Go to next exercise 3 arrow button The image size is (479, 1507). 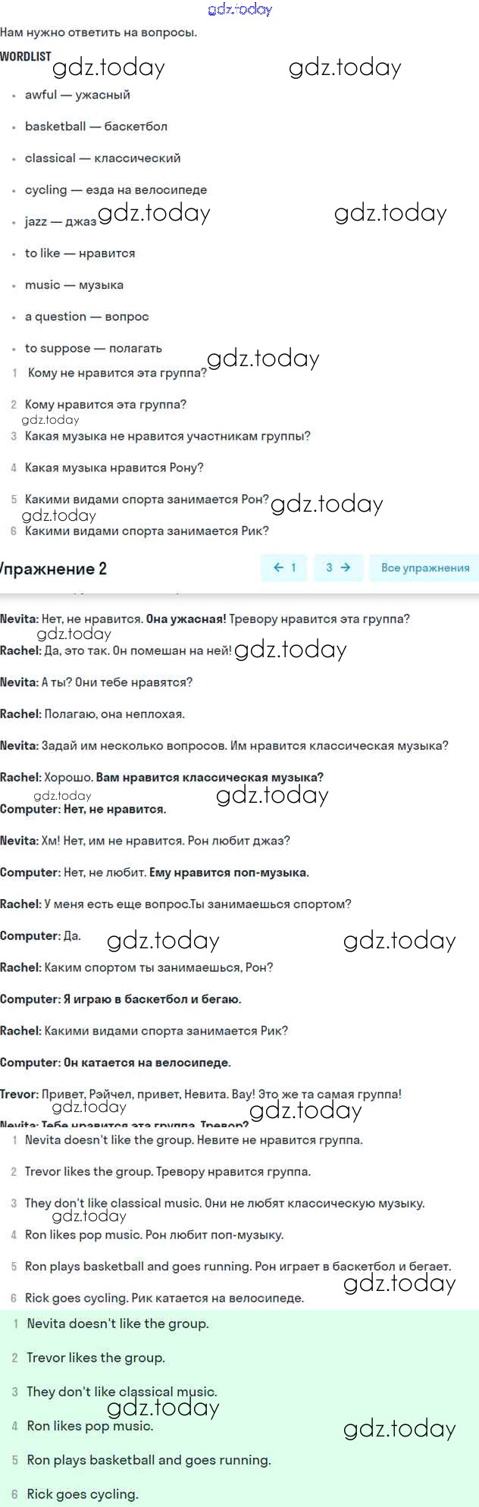tap(338, 568)
